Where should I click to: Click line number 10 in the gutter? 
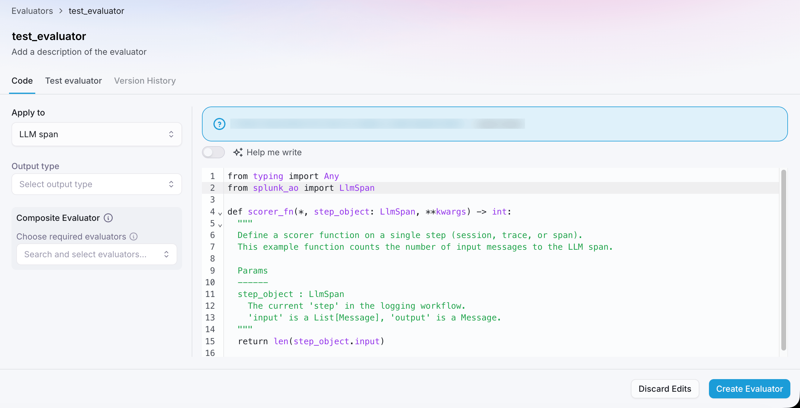click(x=210, y=282)
